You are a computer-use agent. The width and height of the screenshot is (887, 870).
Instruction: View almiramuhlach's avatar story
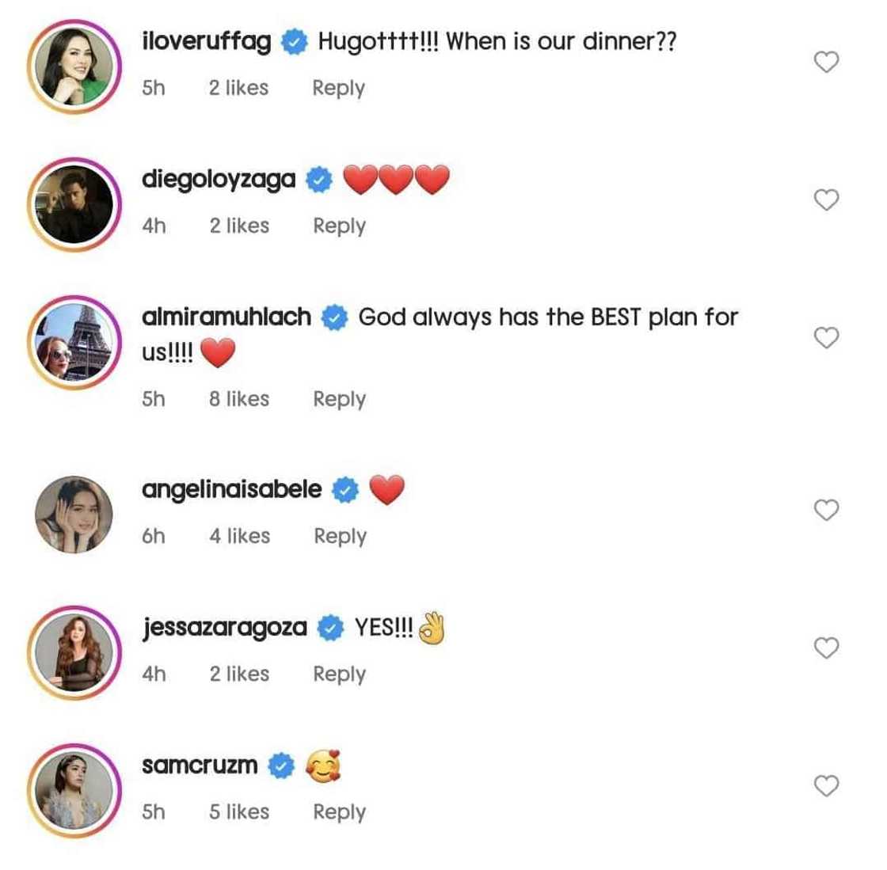point(74,342)
